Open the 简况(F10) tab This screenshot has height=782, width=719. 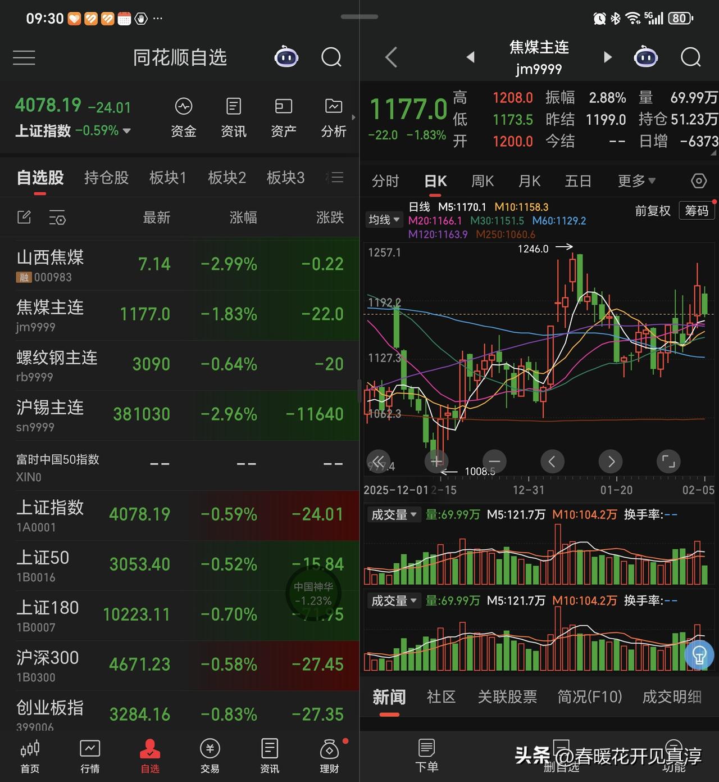coord(590,697)
